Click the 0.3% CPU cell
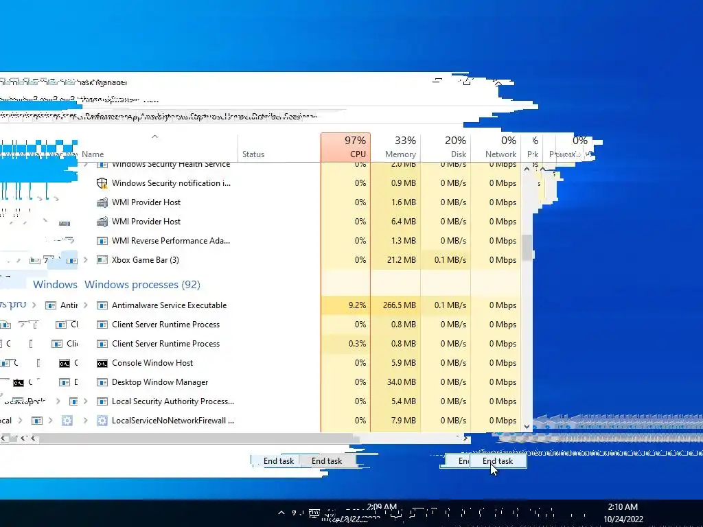The width and height of the screenshot is (703, 527). pos(346,344)
